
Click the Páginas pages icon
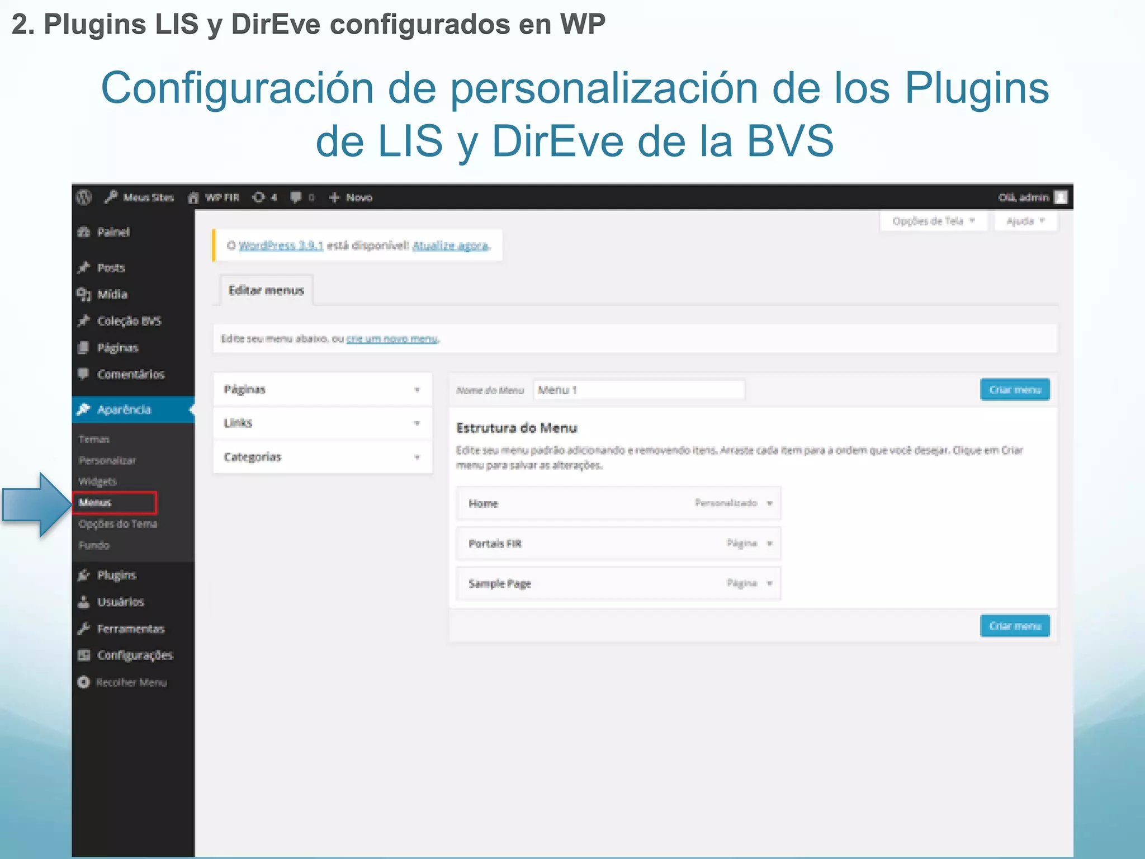[83, 347]
